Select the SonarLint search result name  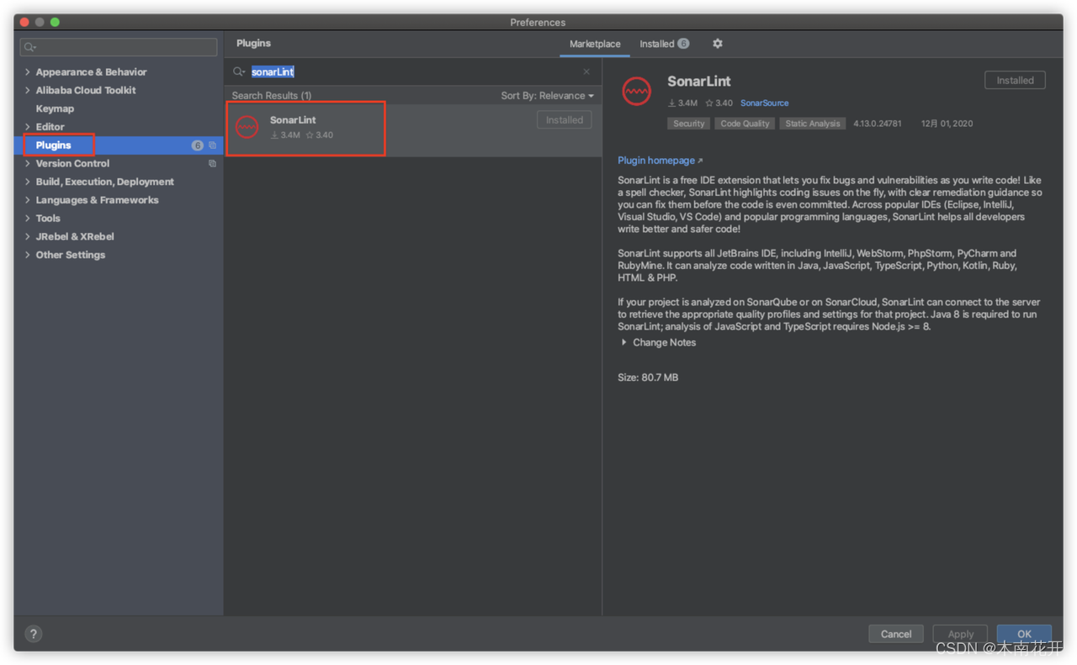pos(293,120)
